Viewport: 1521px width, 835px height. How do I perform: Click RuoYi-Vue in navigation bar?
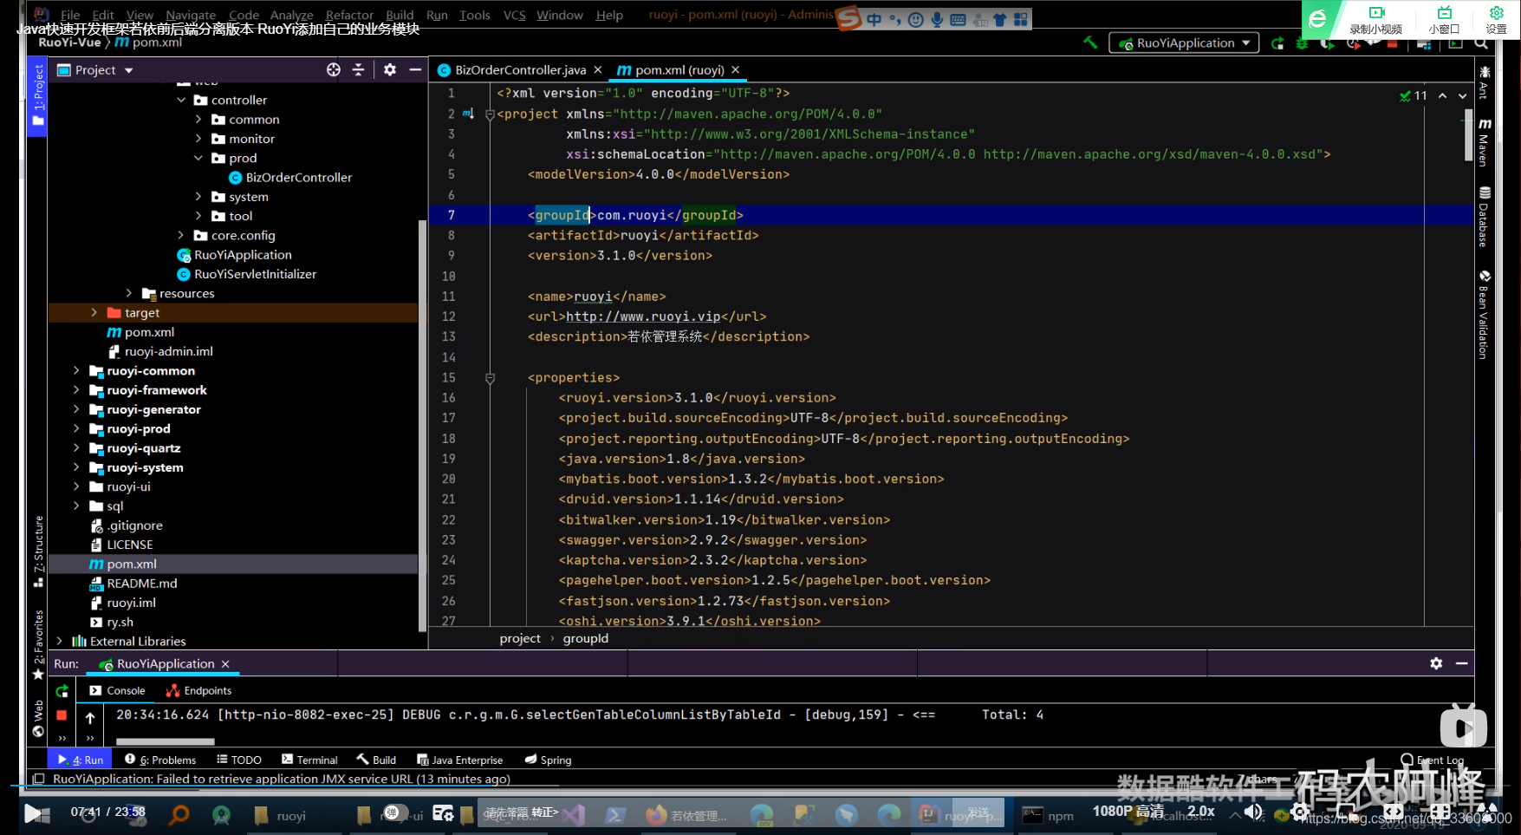69,42
